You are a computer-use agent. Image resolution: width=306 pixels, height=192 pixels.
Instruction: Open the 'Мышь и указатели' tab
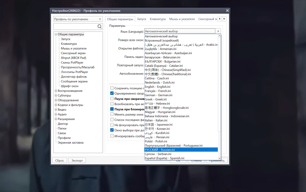[182, 19]
